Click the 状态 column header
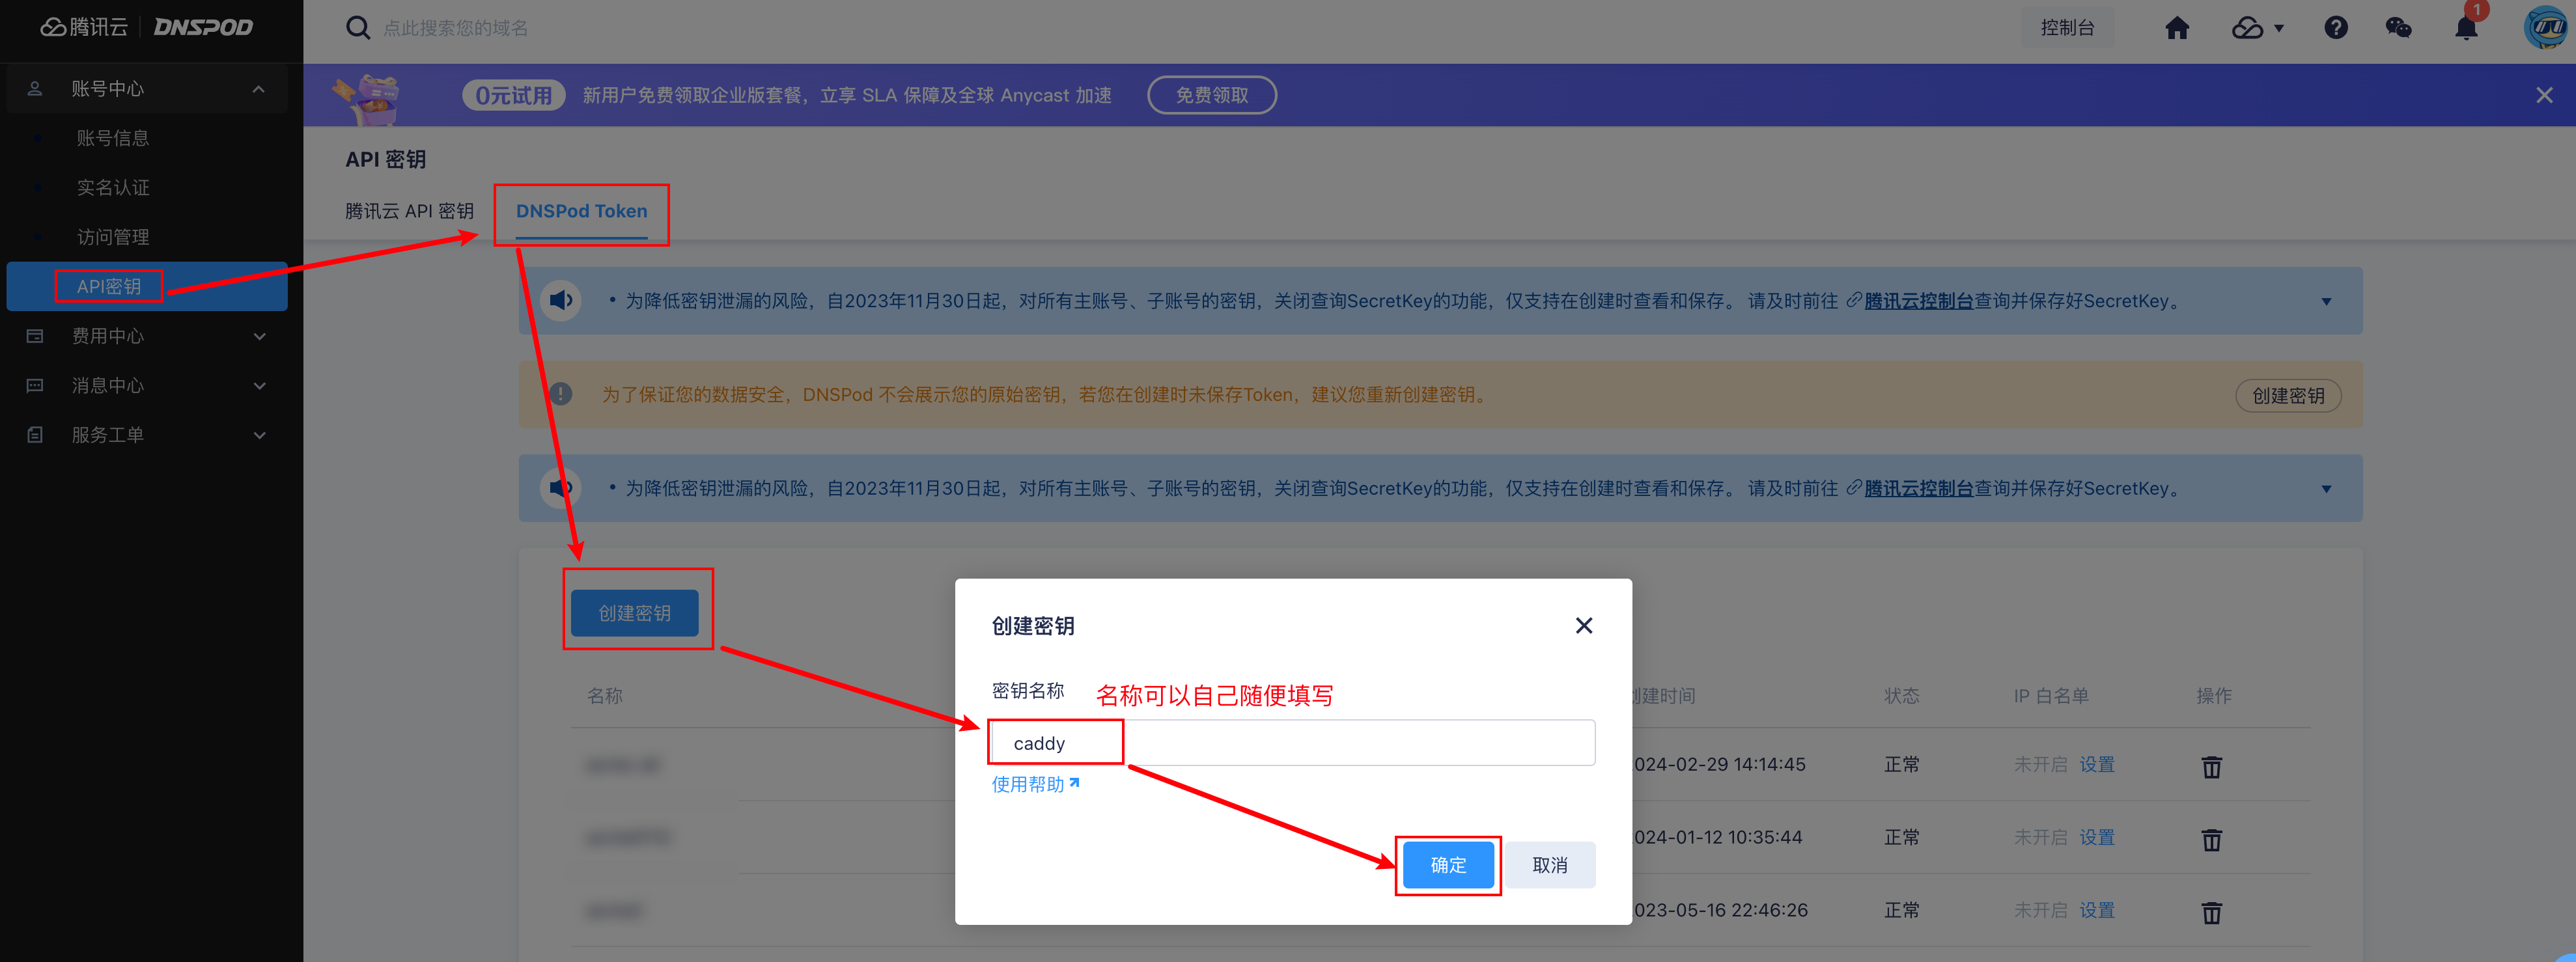 pos(1901,696)
